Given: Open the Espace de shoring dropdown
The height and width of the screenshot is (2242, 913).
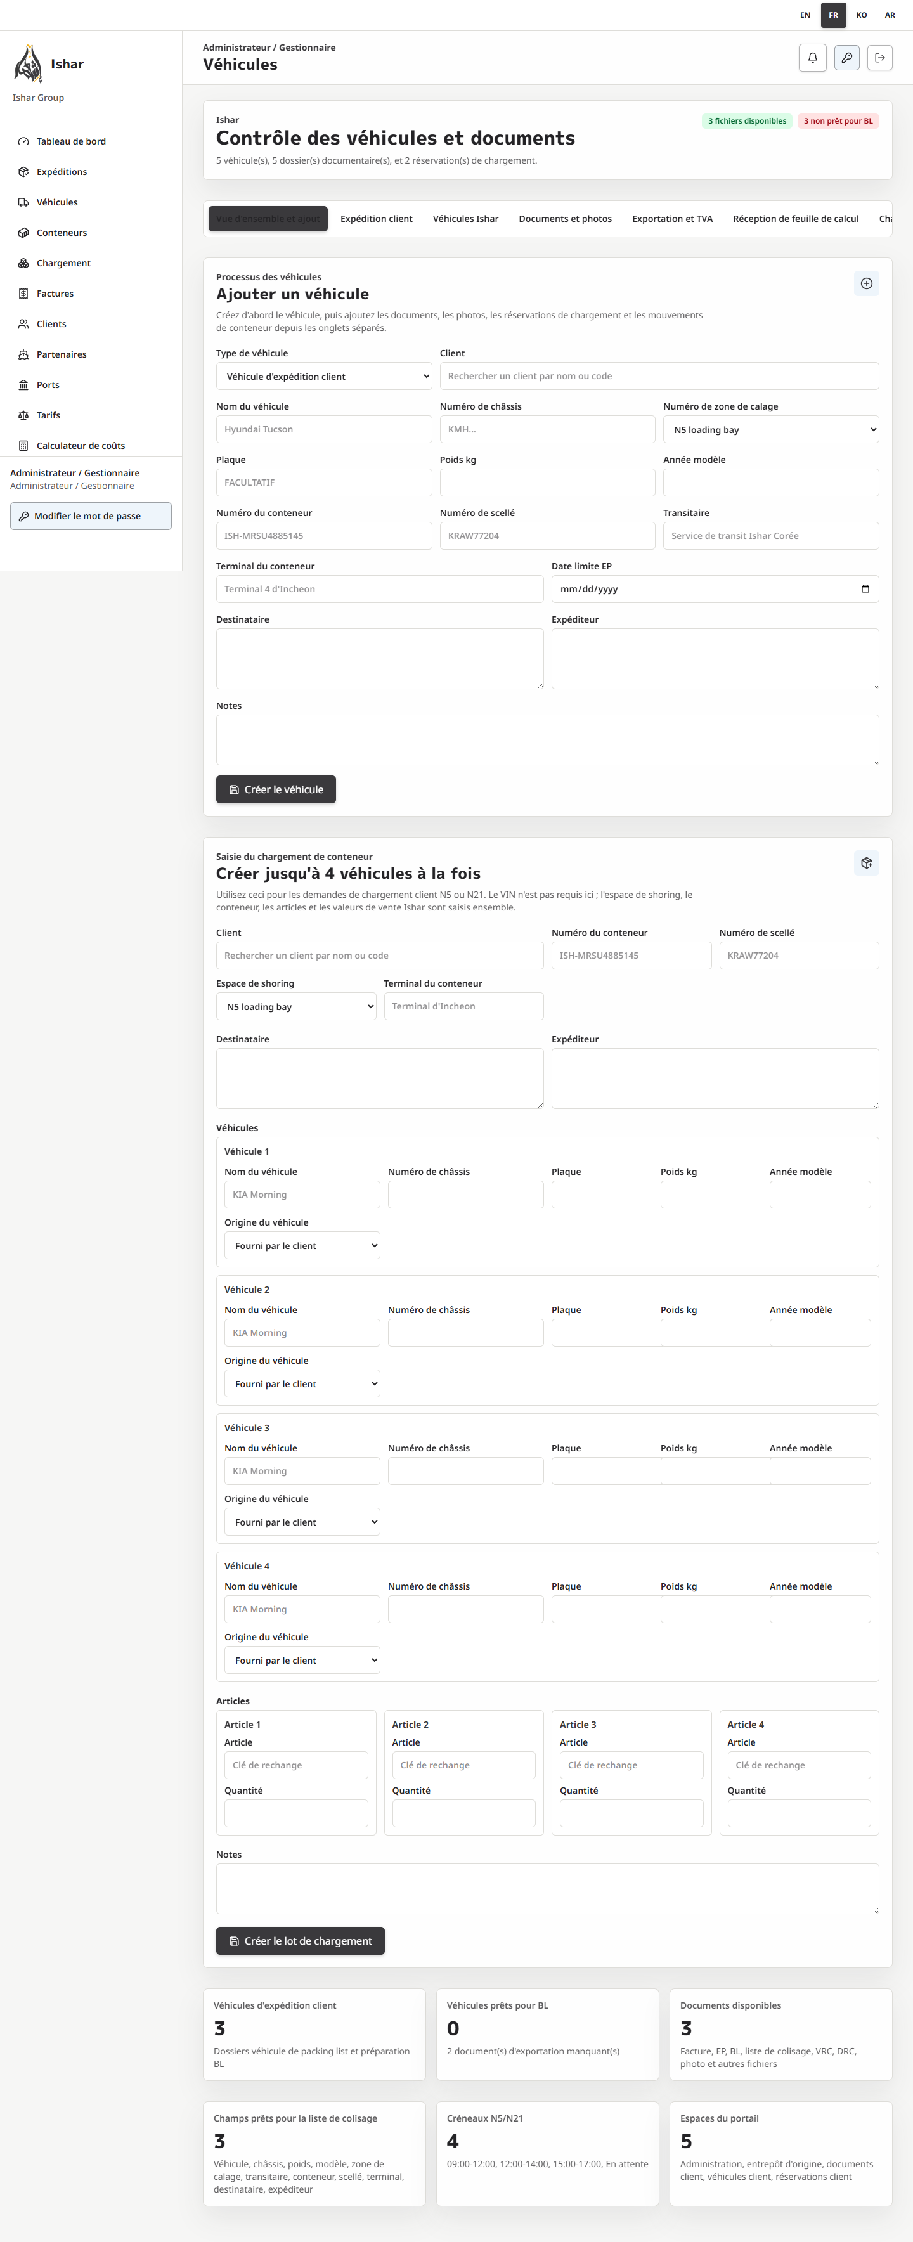Looking at the screenshot, I should point(296,1006).
